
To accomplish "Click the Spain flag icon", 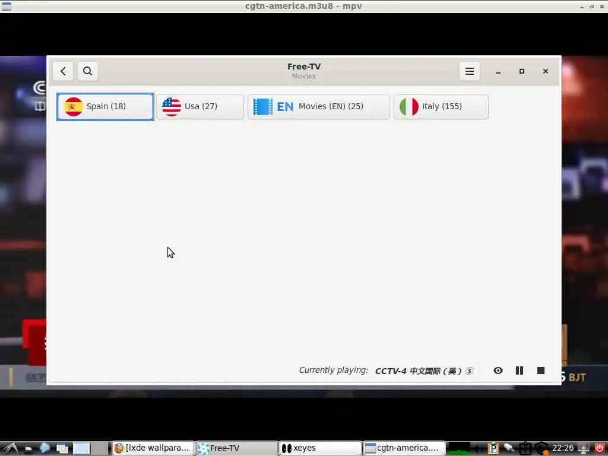I will click(73, 107).
